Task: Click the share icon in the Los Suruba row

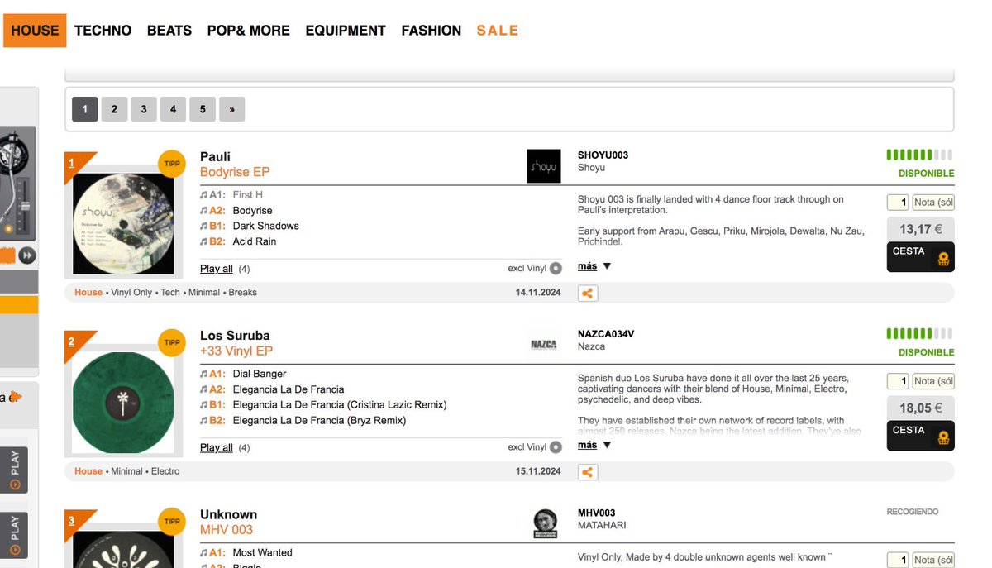Action: pyautogui.click(x=587, y=471)
